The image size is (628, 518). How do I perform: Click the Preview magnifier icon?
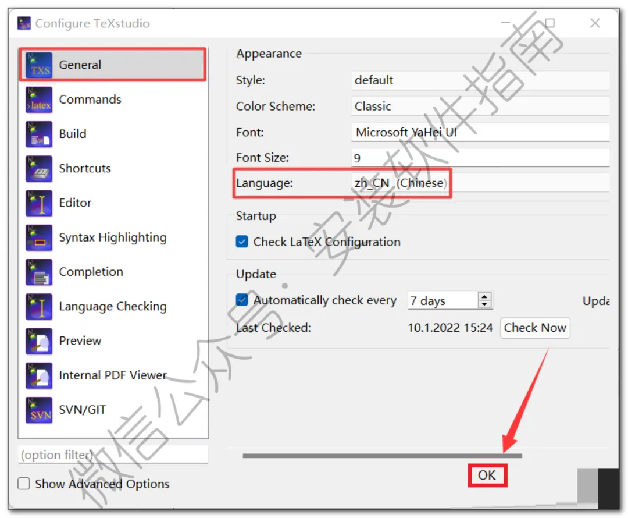[39, 341]
